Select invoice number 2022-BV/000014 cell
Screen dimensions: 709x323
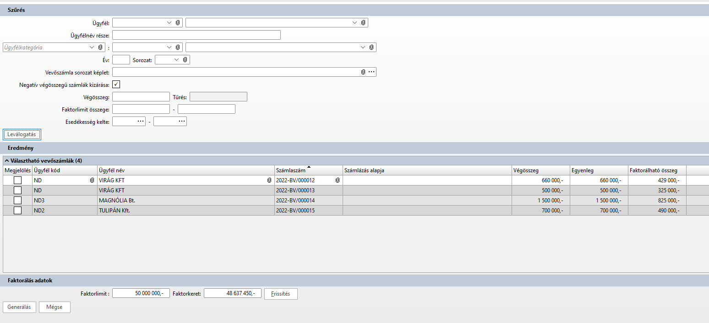coord(309,201)
